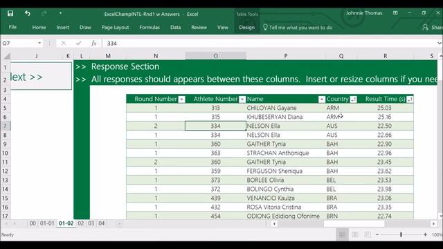Open the Ribbon Display Options icon

point(395,13)
